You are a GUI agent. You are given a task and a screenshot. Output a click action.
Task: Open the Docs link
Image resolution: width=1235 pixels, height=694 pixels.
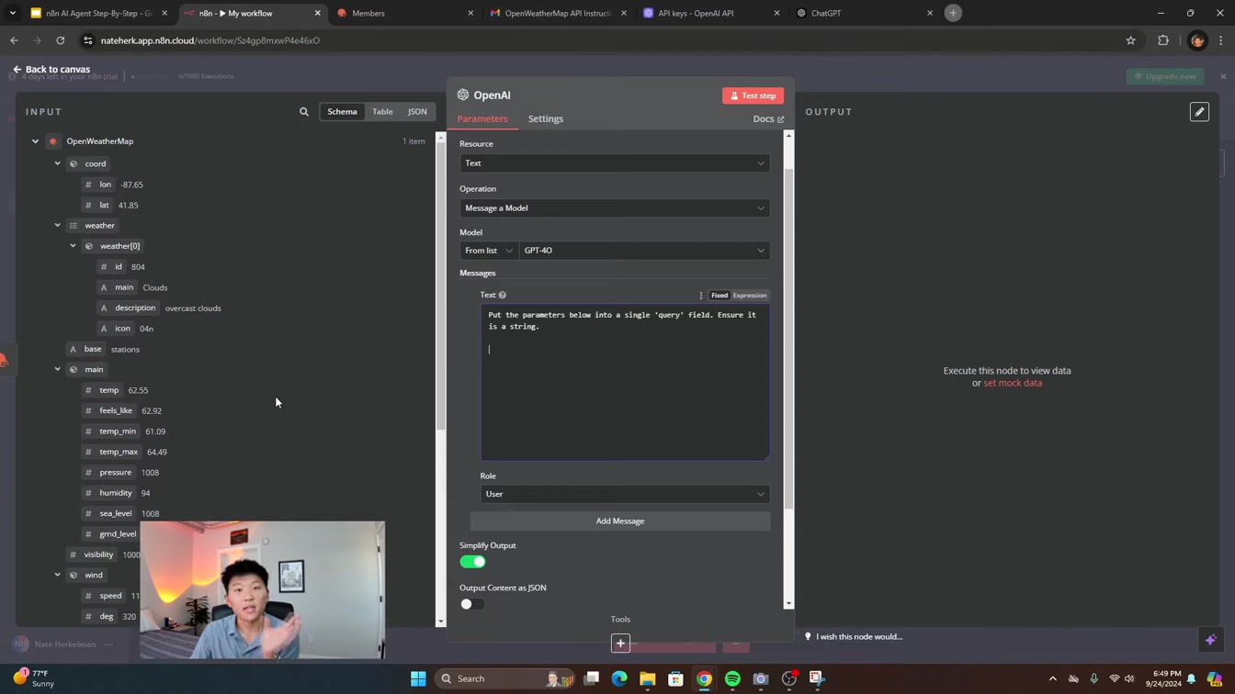(768, 118)
